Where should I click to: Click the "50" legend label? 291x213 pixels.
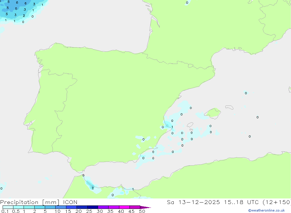142,211
